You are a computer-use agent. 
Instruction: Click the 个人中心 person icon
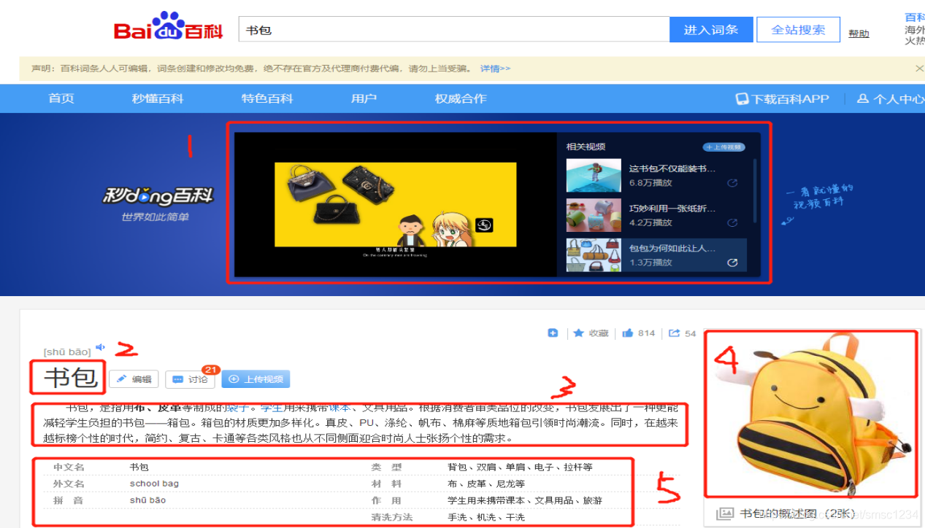pos(862,98)
